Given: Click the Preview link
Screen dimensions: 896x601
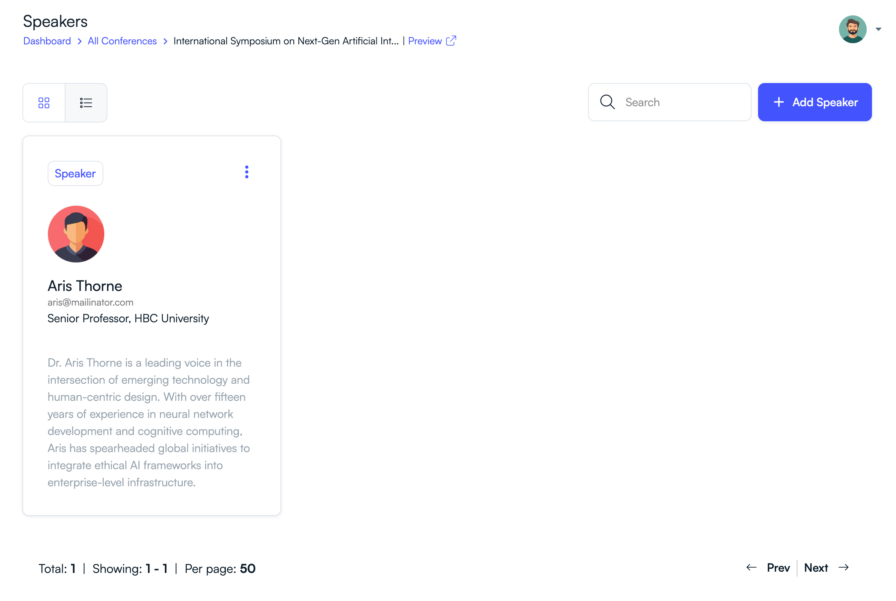Looking at the screenshot, I should click(x=425, y=41).
